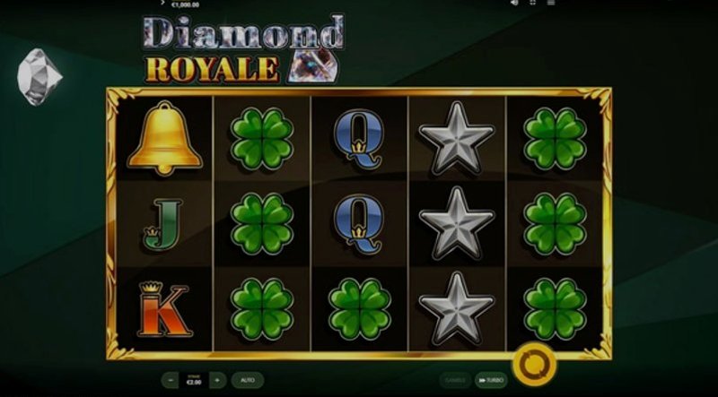Enable Turbo spin mode
Image resolution: width=718 pixels, height=397 pixels.
coord(491,380)
